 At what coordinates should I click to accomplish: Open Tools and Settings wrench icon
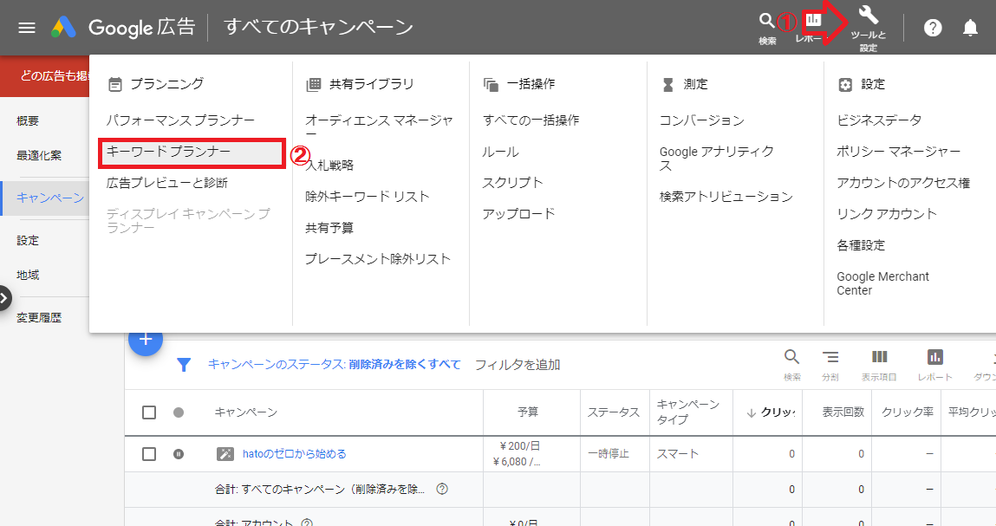pos(869,16)
